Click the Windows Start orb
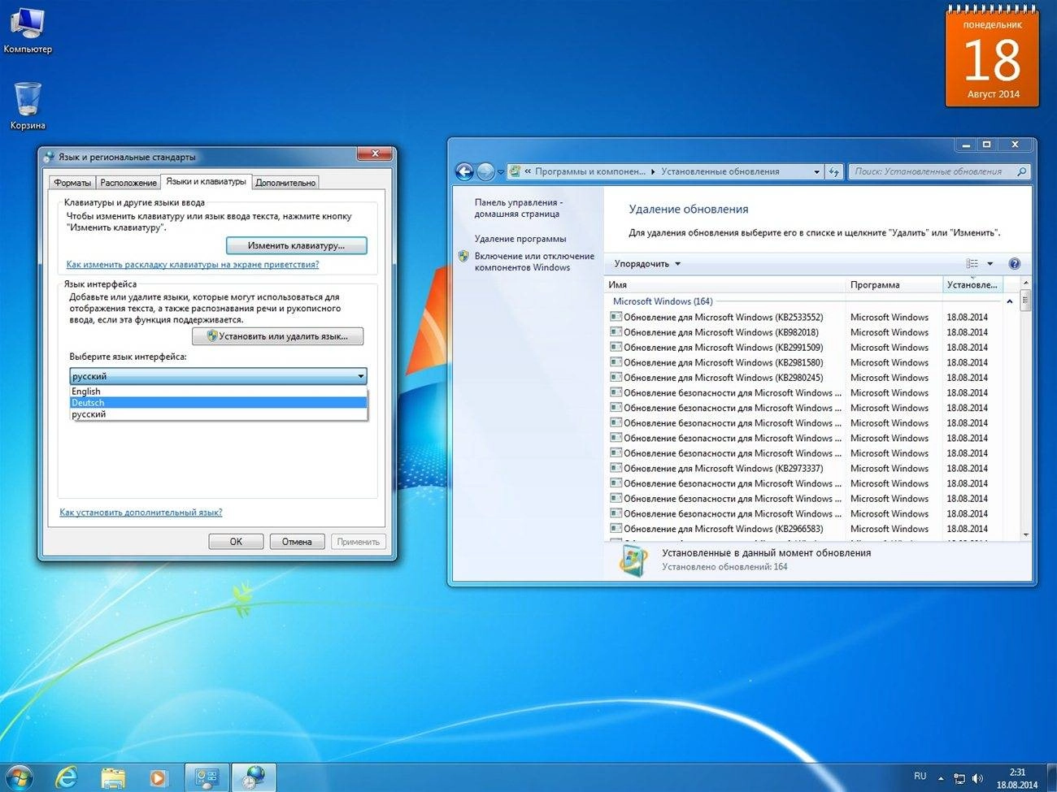This screenshot has width=1057, height=792. (18, 777)
